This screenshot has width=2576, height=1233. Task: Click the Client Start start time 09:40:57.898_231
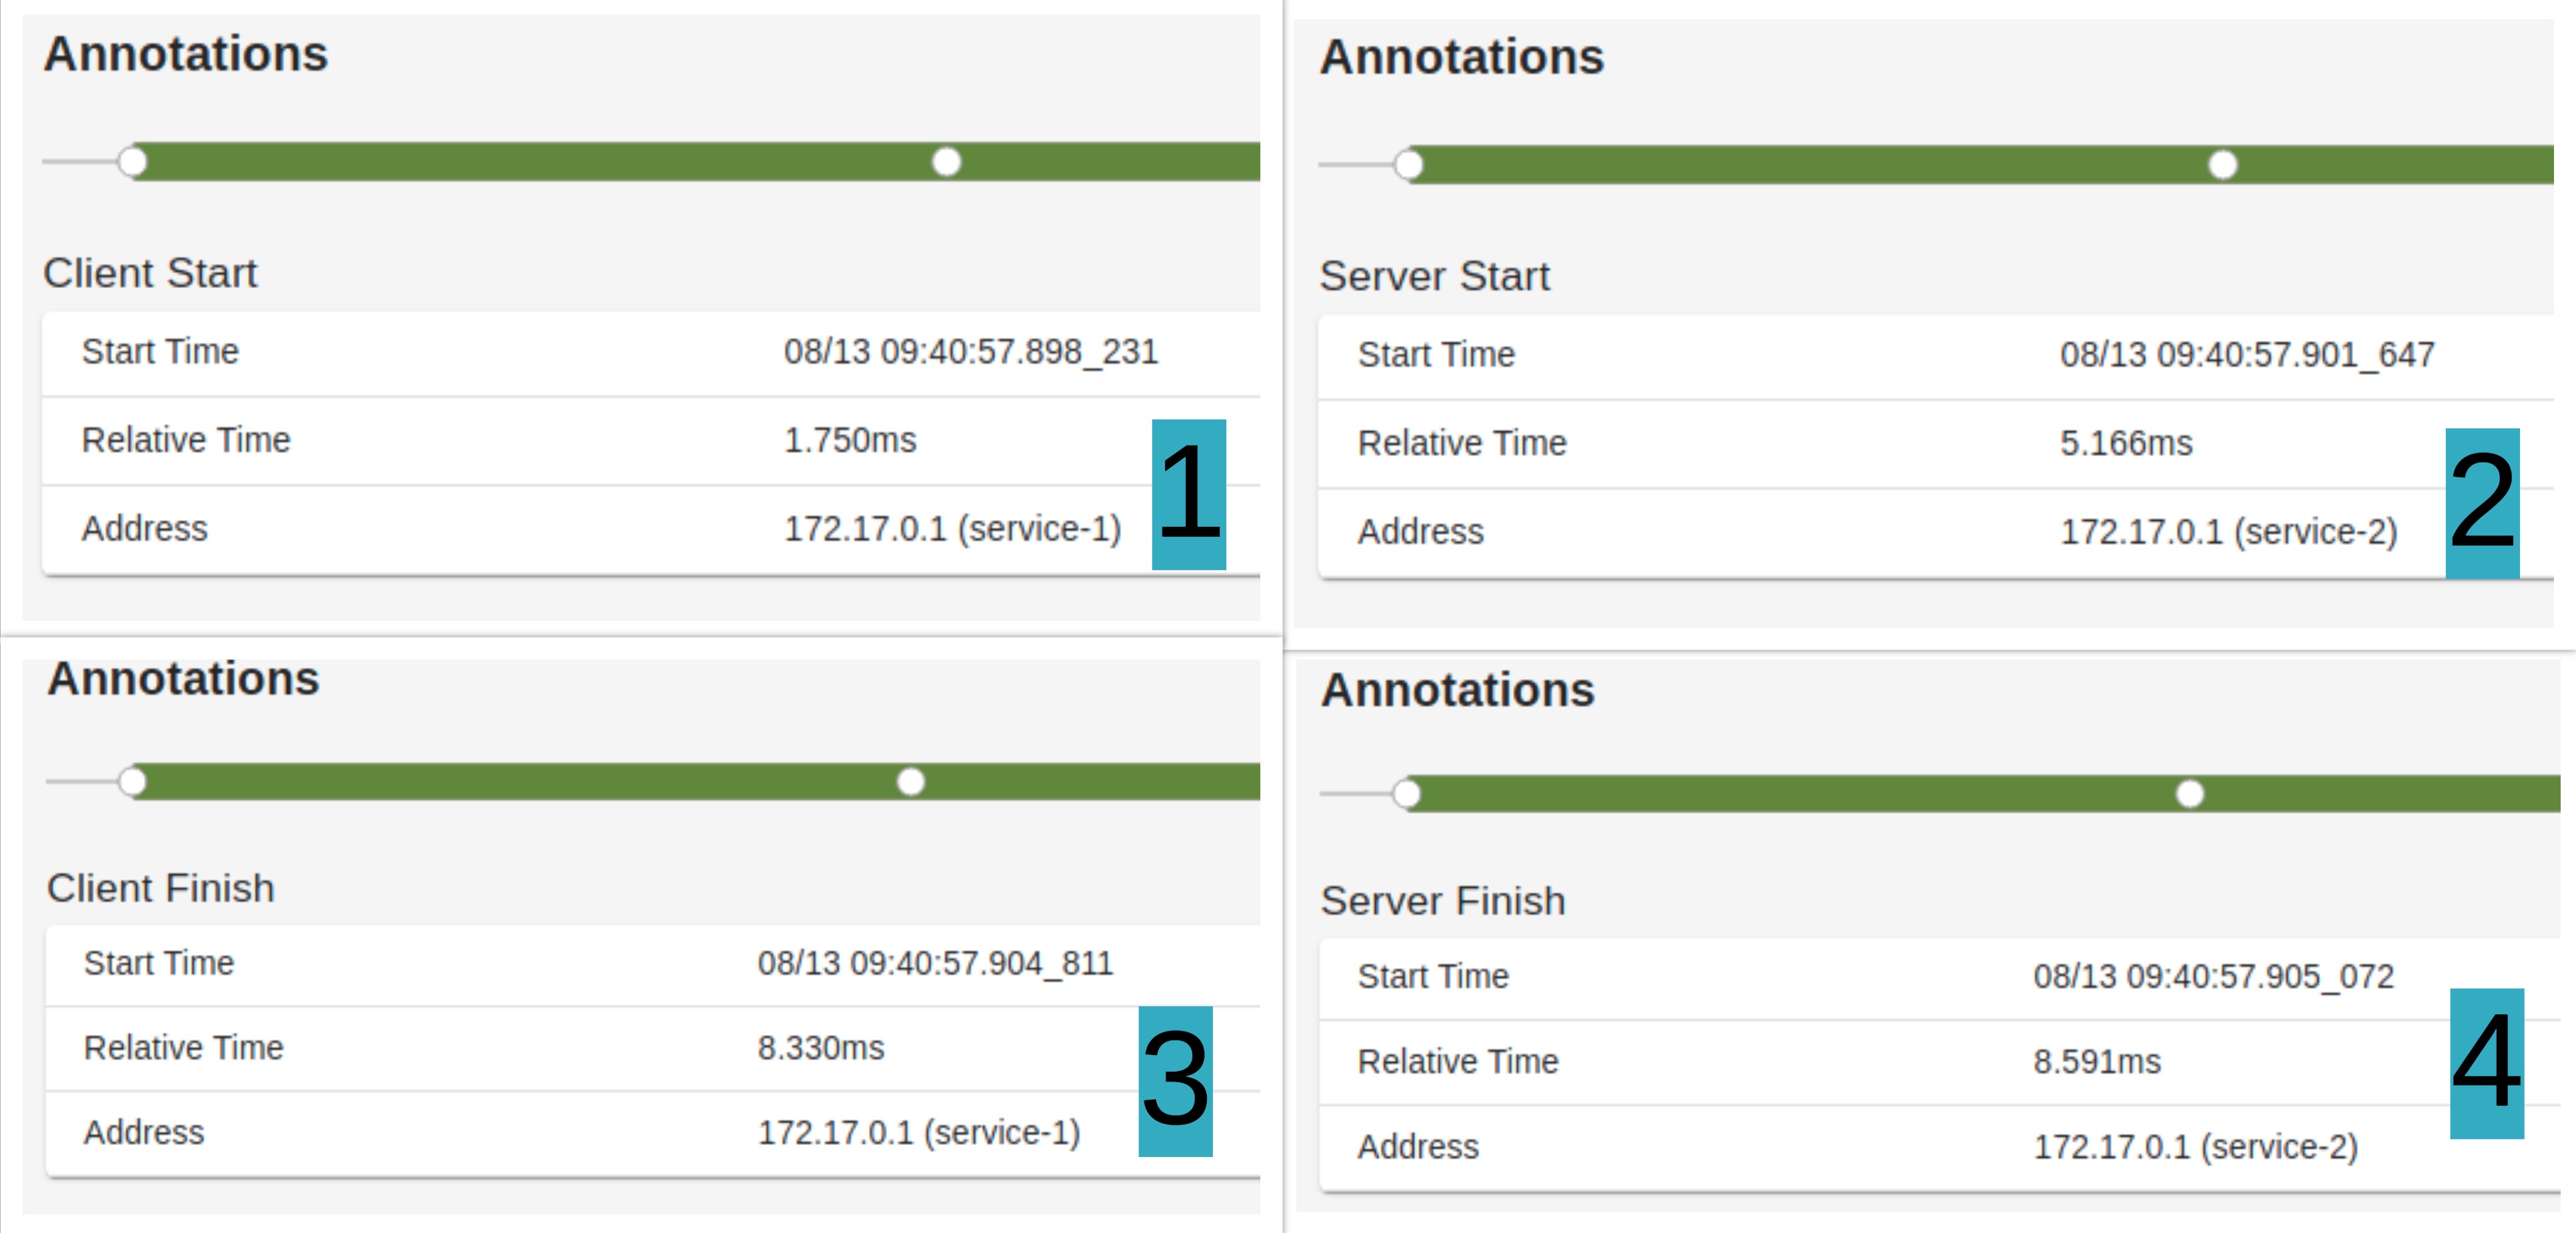point(970,352)
